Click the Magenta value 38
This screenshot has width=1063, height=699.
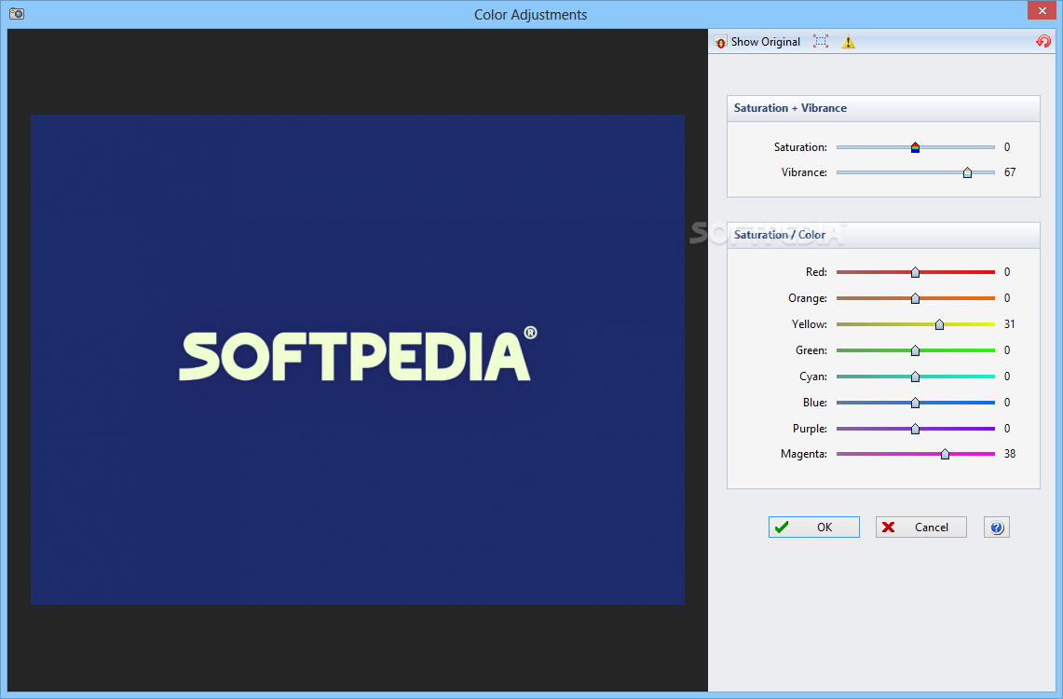coord(1010,454)
